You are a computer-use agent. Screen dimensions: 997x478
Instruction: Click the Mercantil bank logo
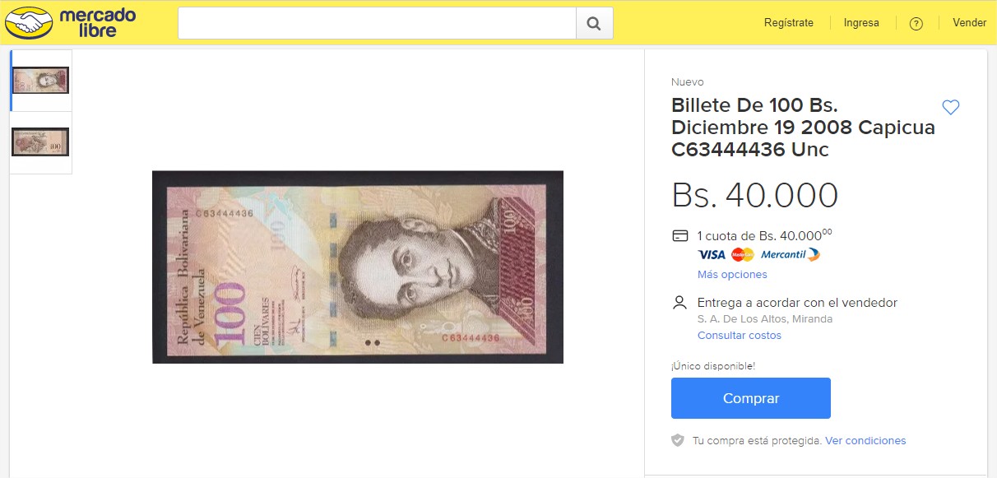tap(790, 254)
